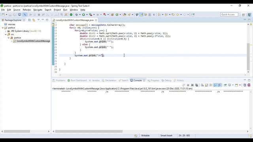Click the last red icon in Console toolbar
This screenshot has width=253, height=142.
point(249,85)
